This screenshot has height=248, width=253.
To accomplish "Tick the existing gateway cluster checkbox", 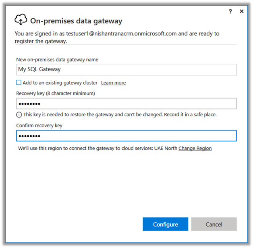I will coord(19,83).
